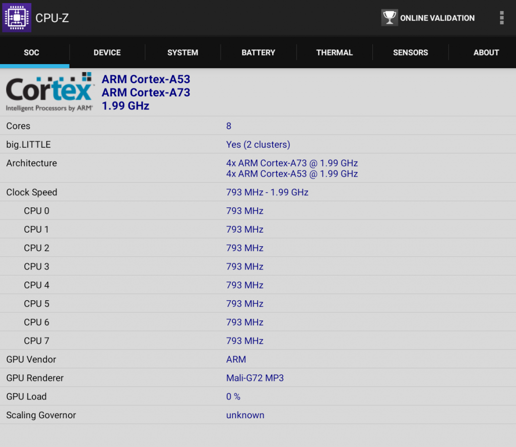The width and height of the screenshot is (516, 447).
Task: Open the Sensors tab
Action: [x=410, y=52]
